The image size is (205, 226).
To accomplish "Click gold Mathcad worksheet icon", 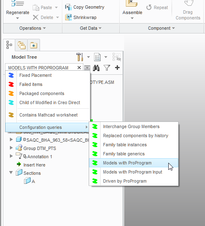I will [x=11, y=115].
